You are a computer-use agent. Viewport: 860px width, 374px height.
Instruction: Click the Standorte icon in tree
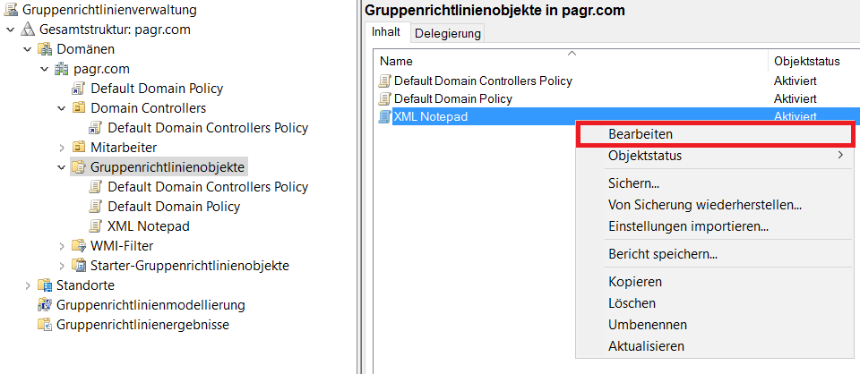[45, 285]
